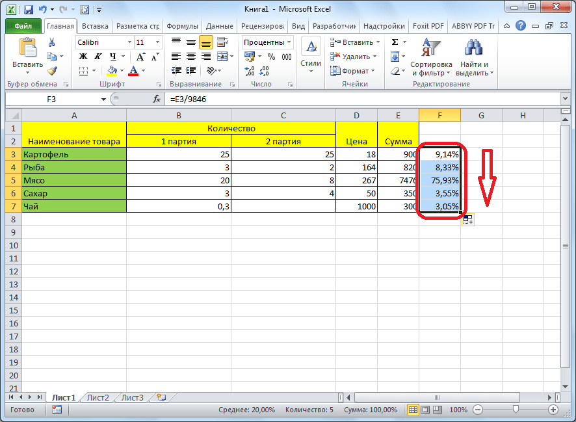Switch to the Лист2 sheet tab
The width and height of the screenshot is (576, 422).
(x=98, y=397)
